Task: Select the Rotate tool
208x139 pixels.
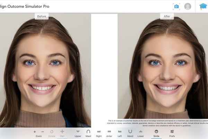Action: [x=52, y=133]
